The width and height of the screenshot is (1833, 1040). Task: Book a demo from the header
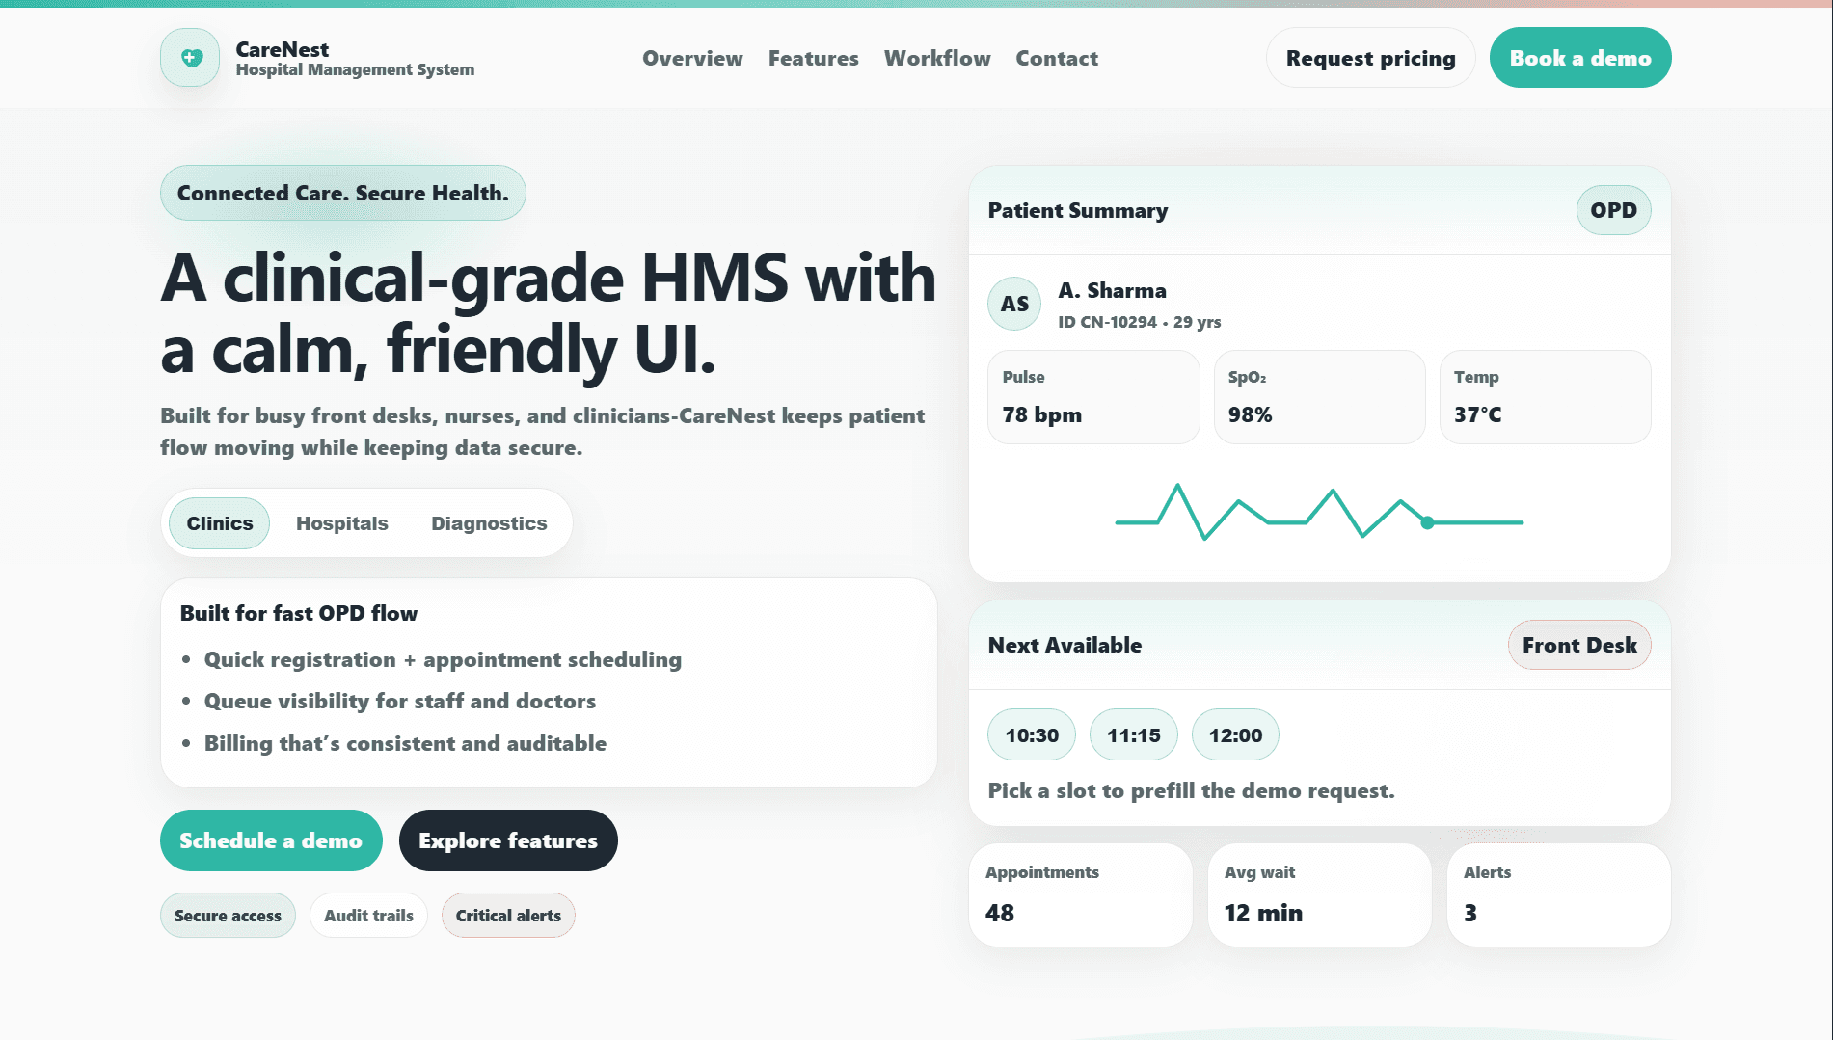click(x=1579, y=58)
